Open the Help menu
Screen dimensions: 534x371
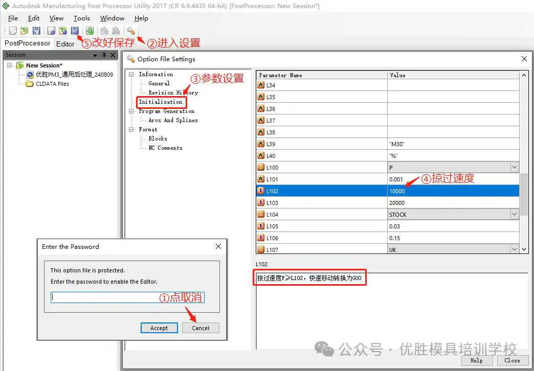click(x=141, y=18)
